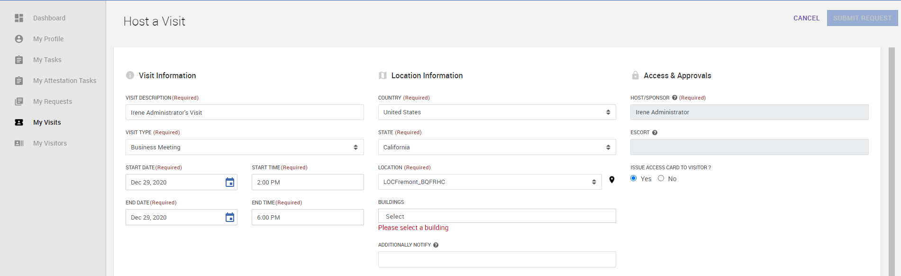Click the Submit Request button
Image resolution: width=901 pixels, height=276 pixels.
[x=863, y=18]
